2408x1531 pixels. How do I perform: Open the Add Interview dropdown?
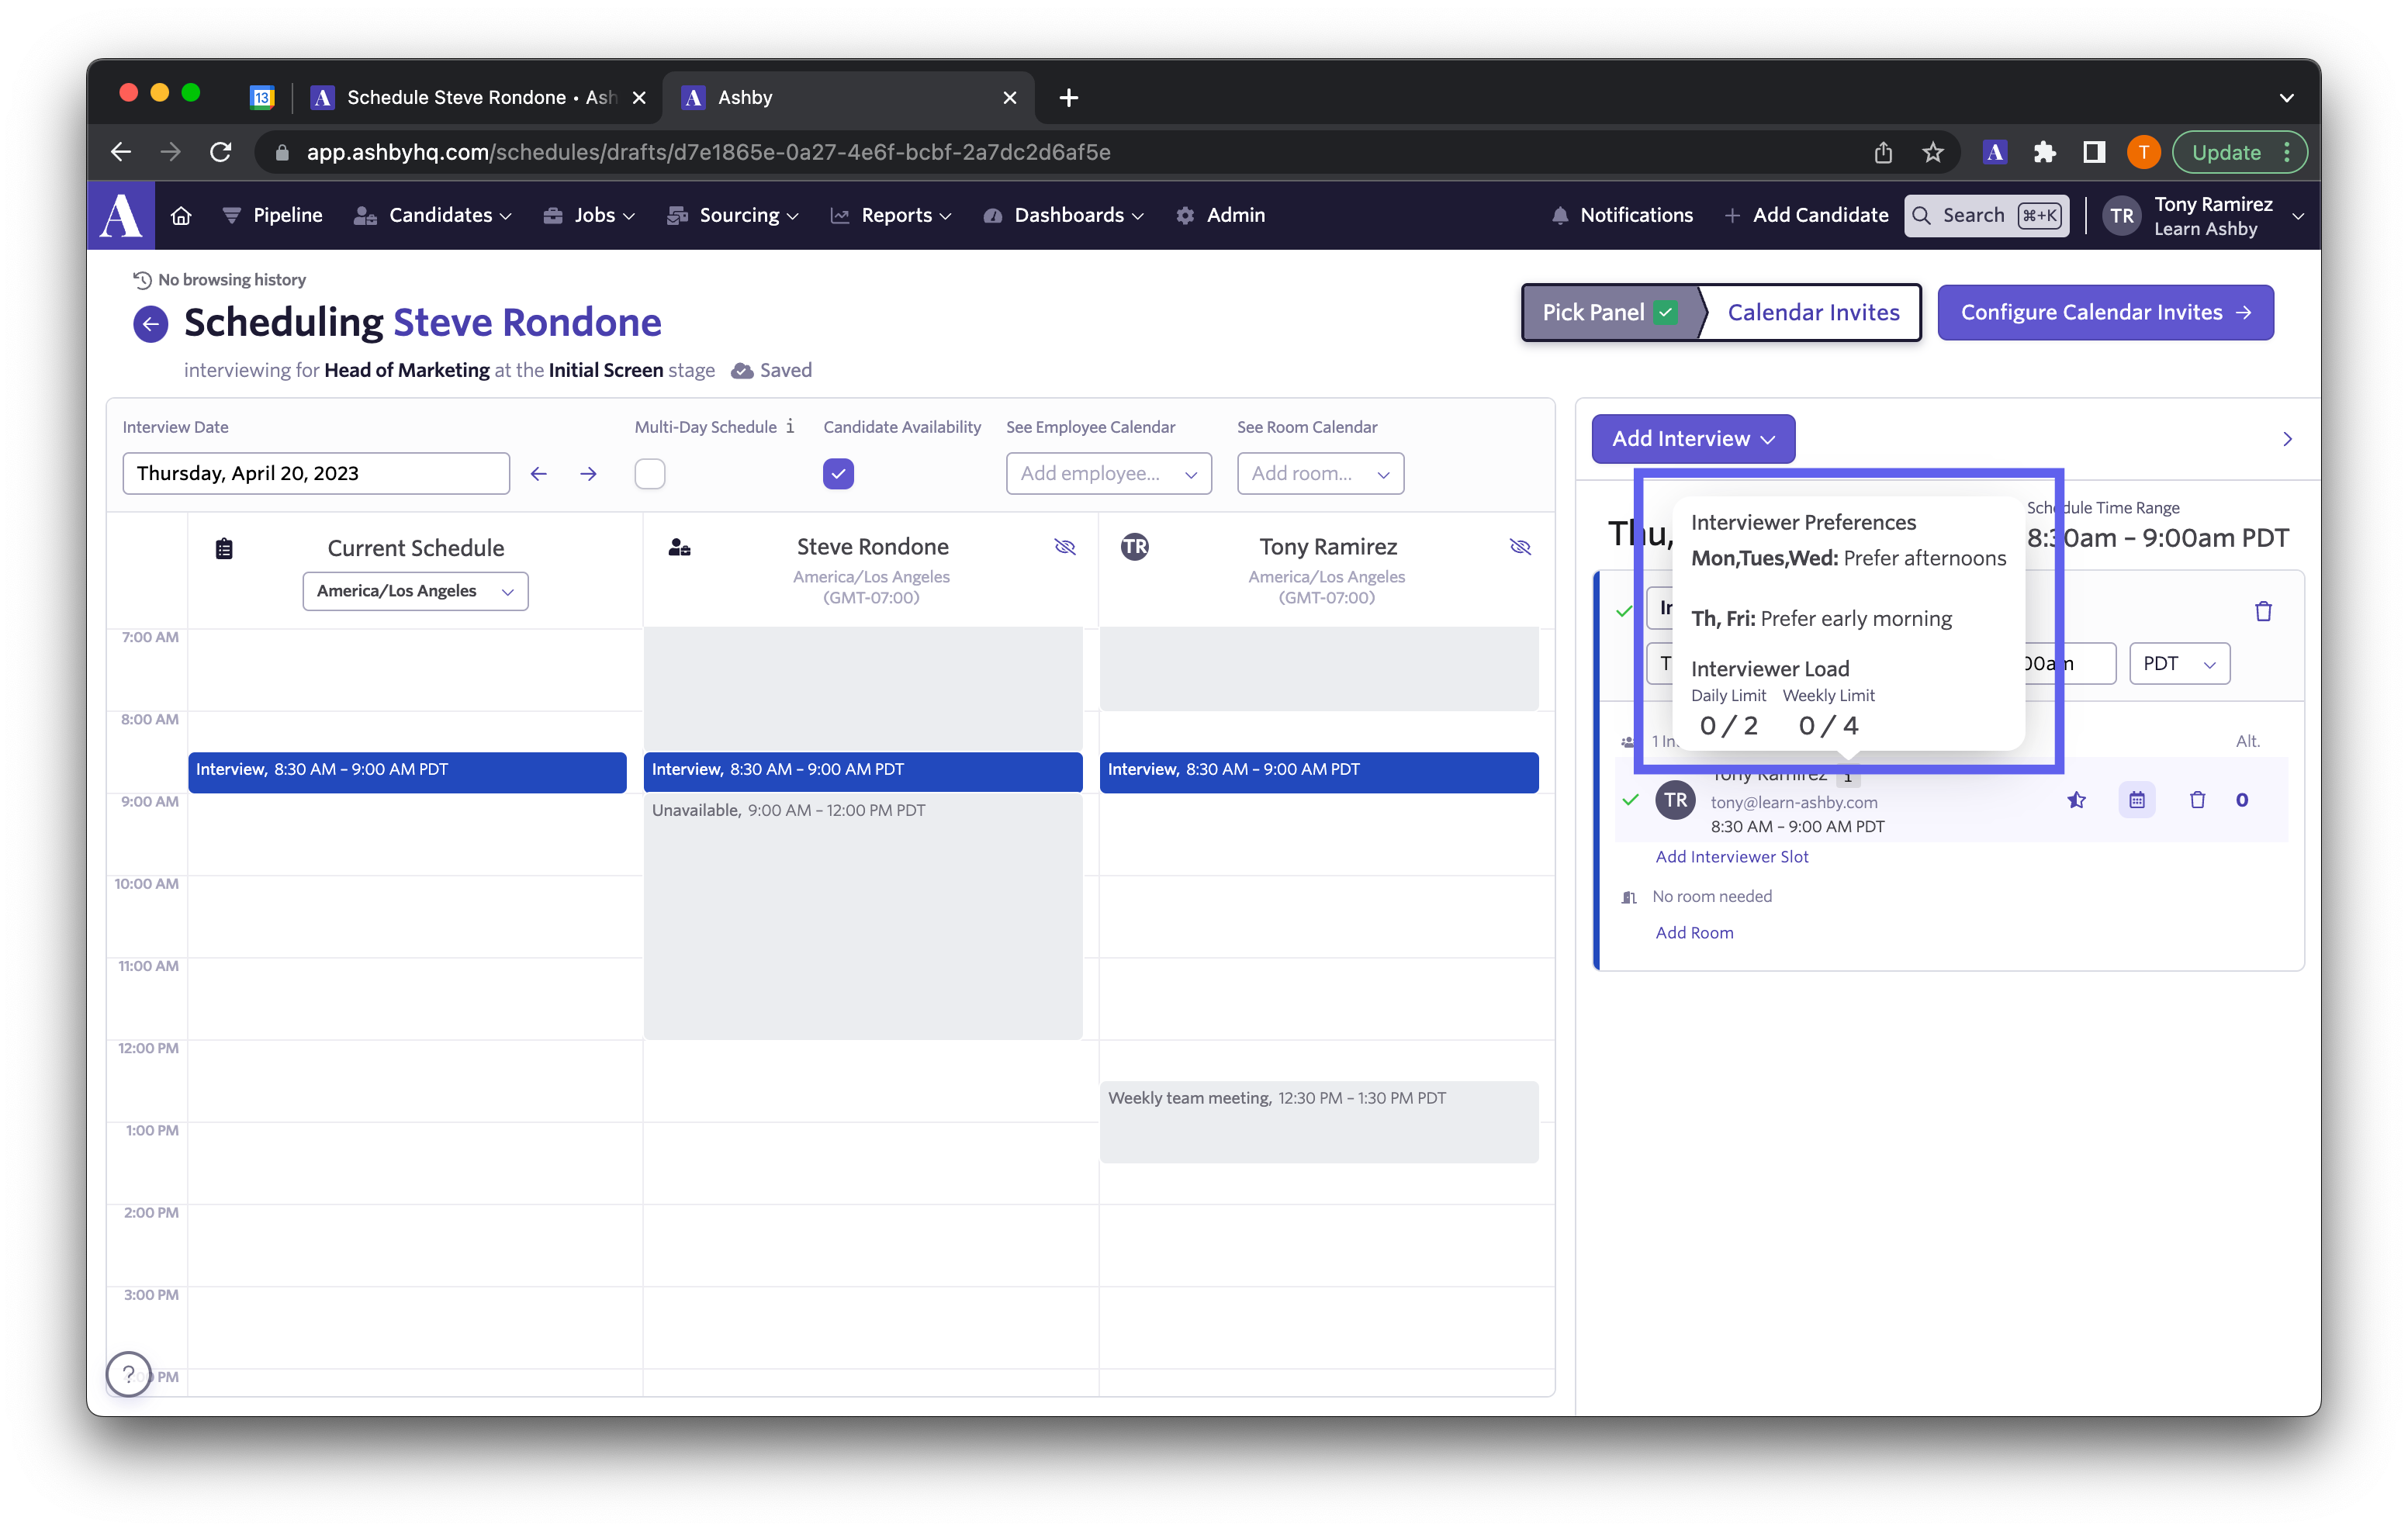[1693, 439]
